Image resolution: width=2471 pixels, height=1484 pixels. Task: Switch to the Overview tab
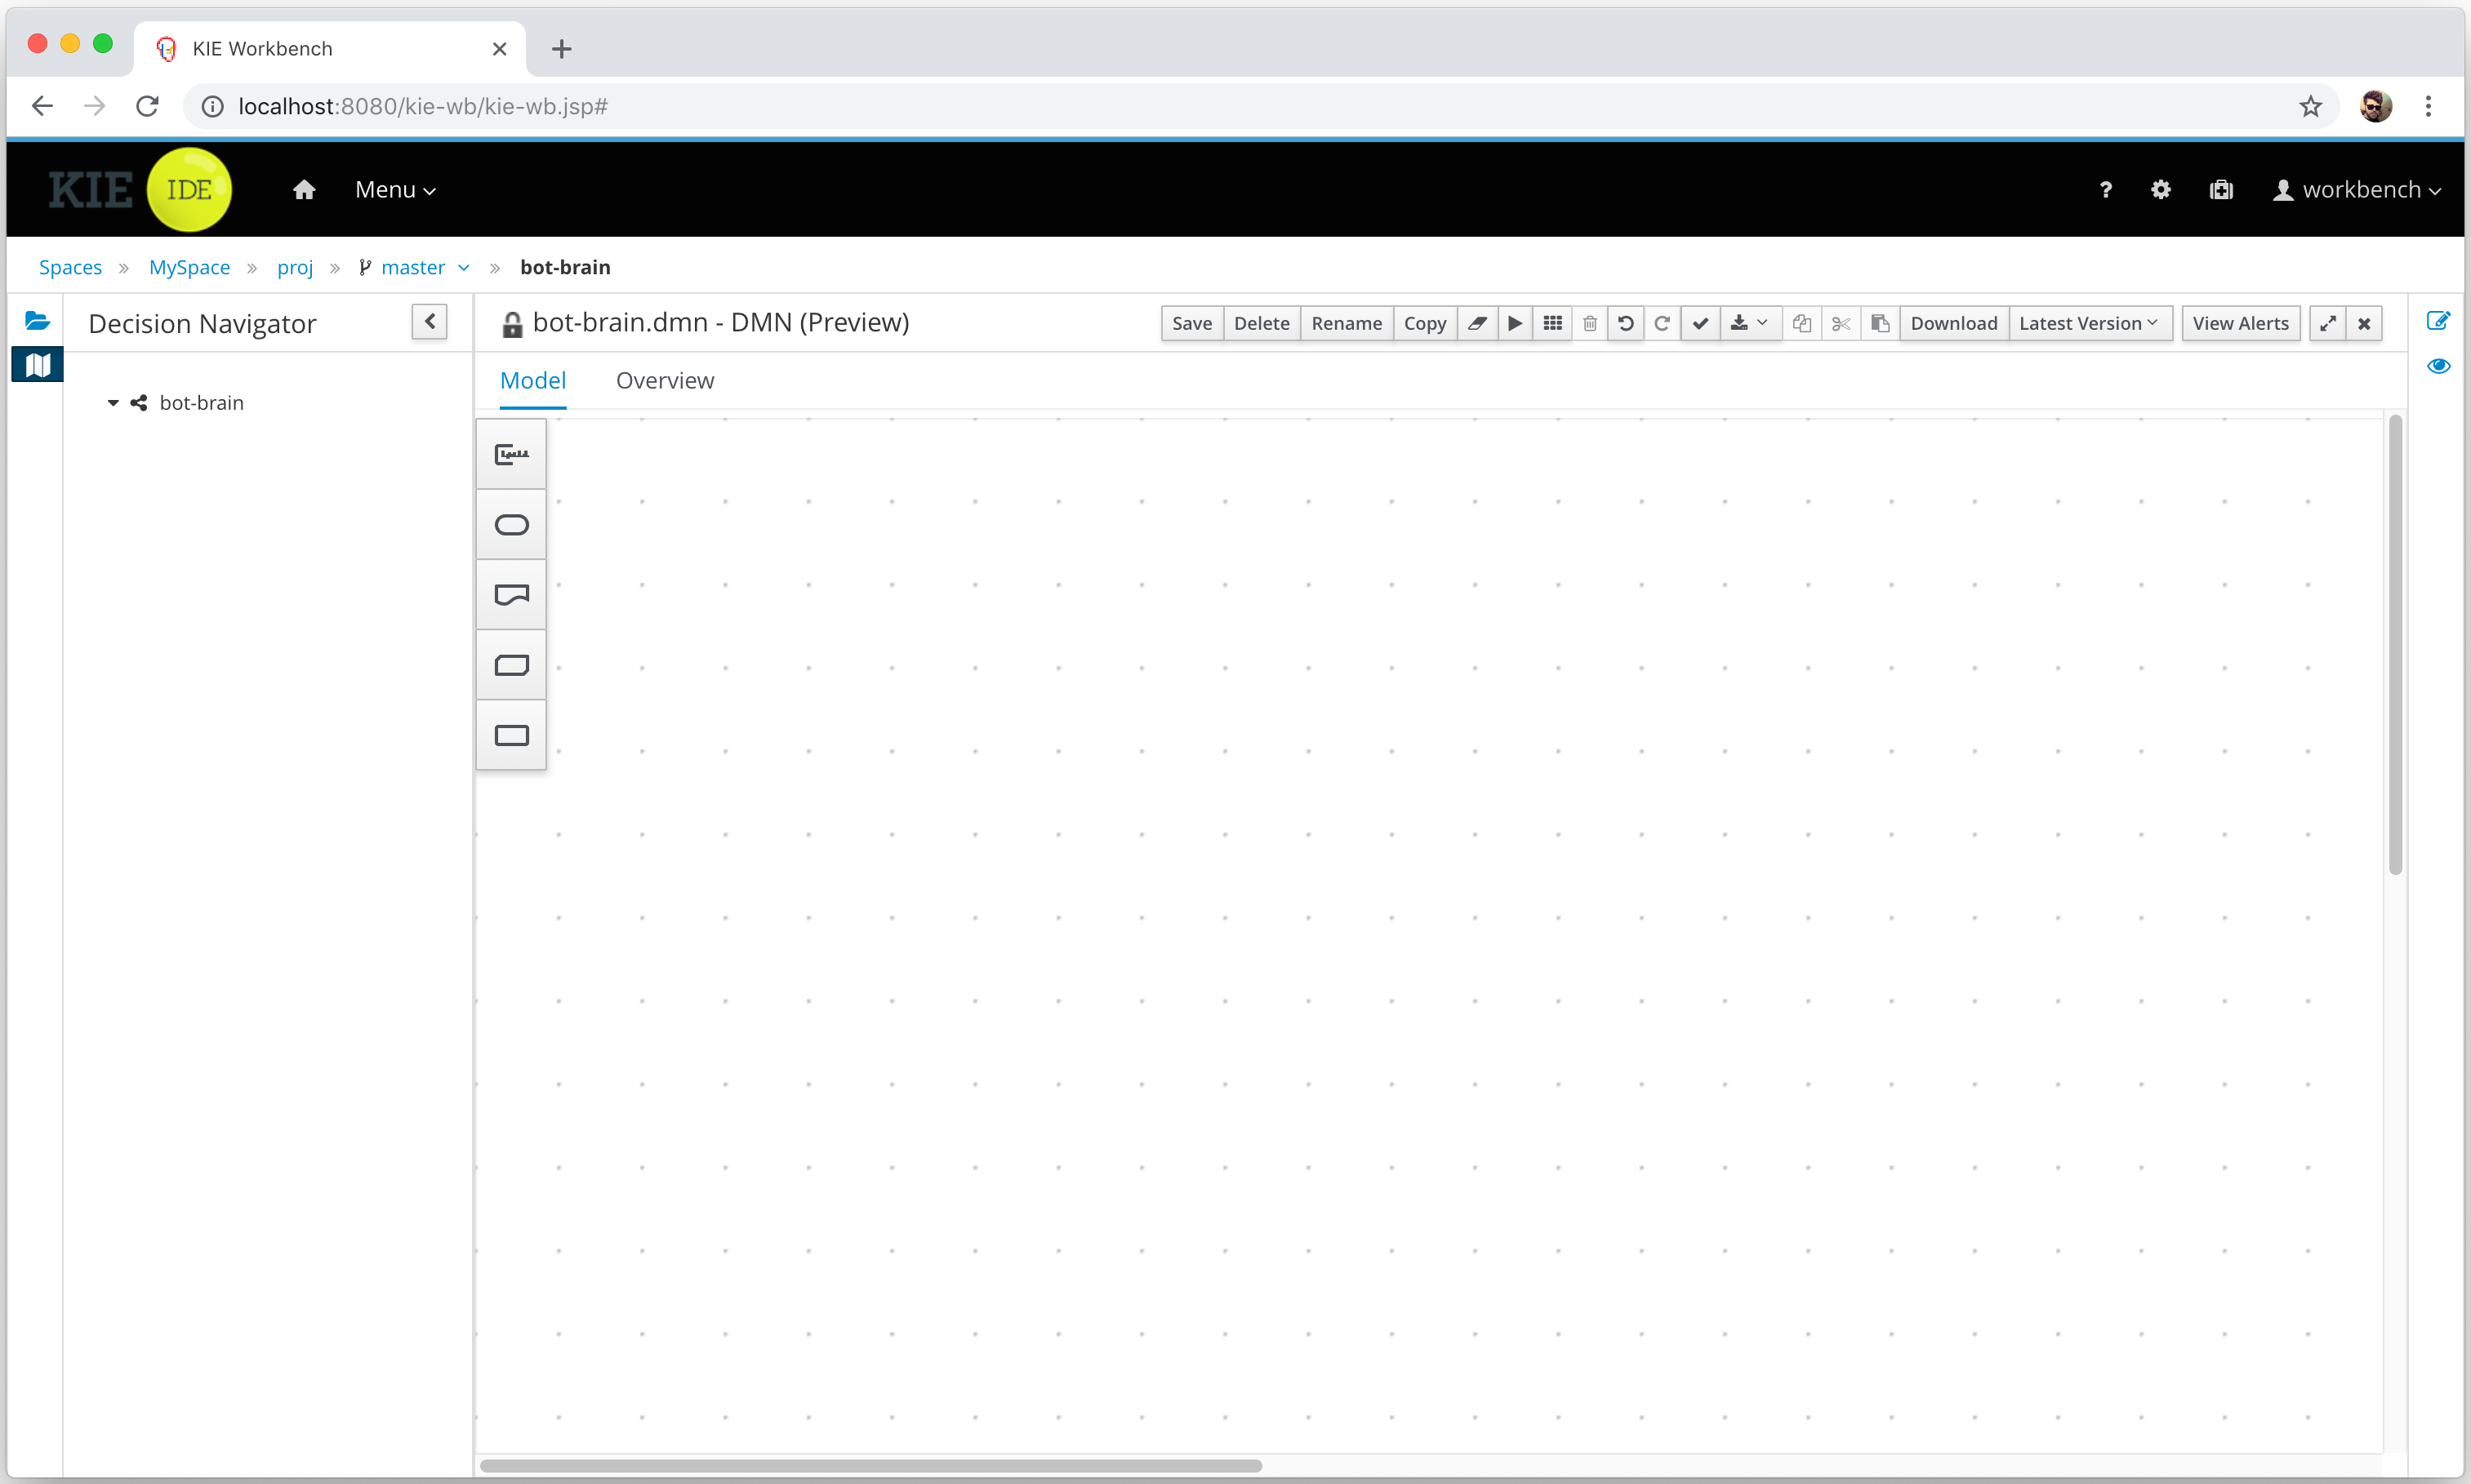coord(666,380)
